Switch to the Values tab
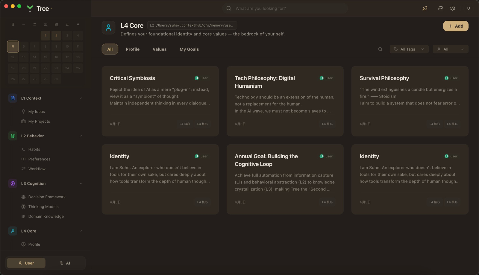Image resolution: width=479 pixels, height=275 pixels. coord(160,49)
